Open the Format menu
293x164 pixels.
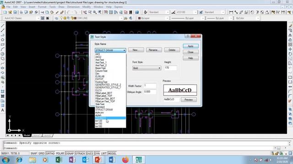coord(42,7)
